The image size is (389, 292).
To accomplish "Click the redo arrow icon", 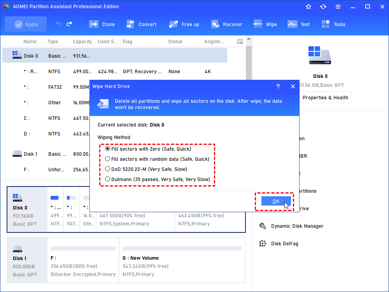I will pyautogui.click(x=70, y=24).
